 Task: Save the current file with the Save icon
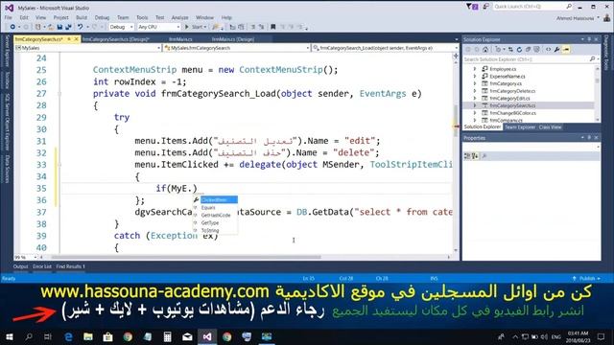point(59,27)
